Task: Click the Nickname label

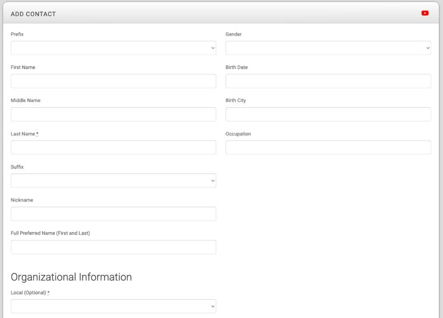Action: [22, 200]
